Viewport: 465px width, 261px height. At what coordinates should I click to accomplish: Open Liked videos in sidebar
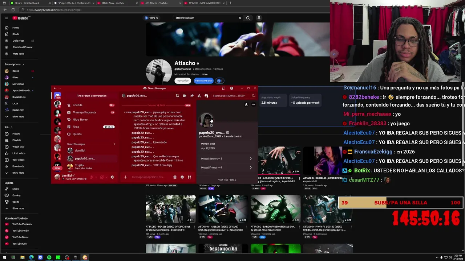(20, 153)
